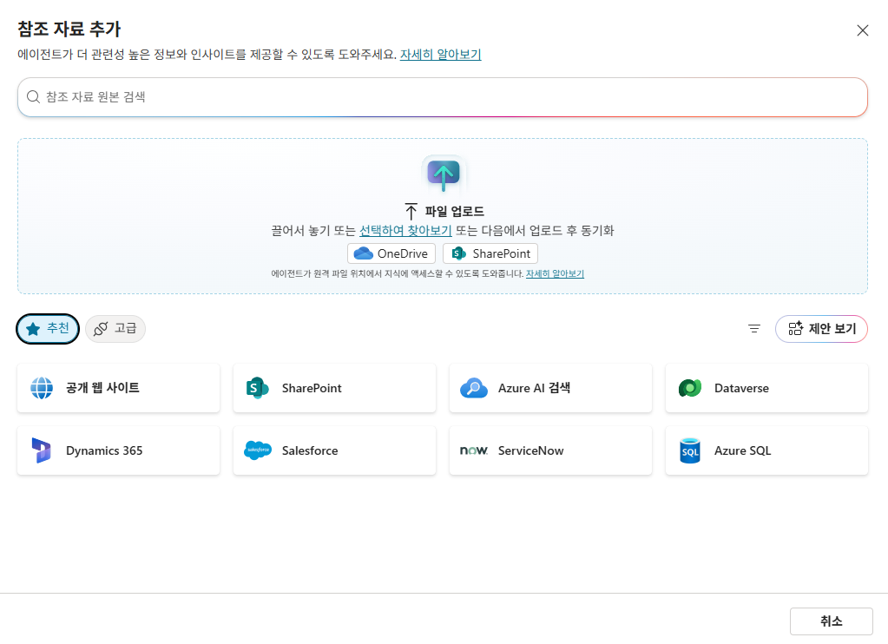Switch to the 추천 tab
This screenshot has width=888, height=644.
[48, 329]
